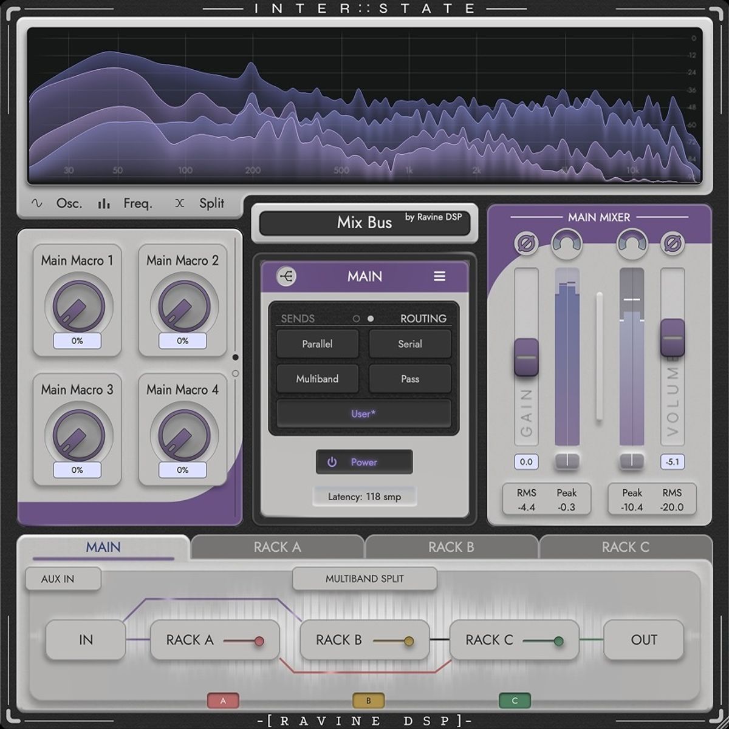
Task: Click the spectrum analyzer display
Action: coord(364,105)
